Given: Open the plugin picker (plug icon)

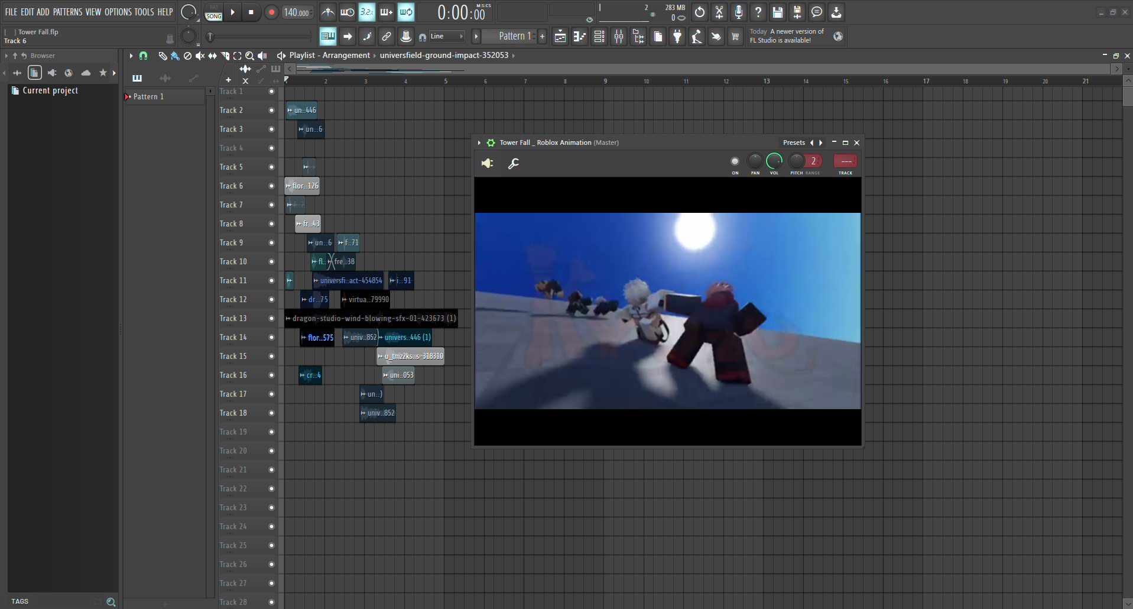Looking at the screenshot, I should 677,37.
